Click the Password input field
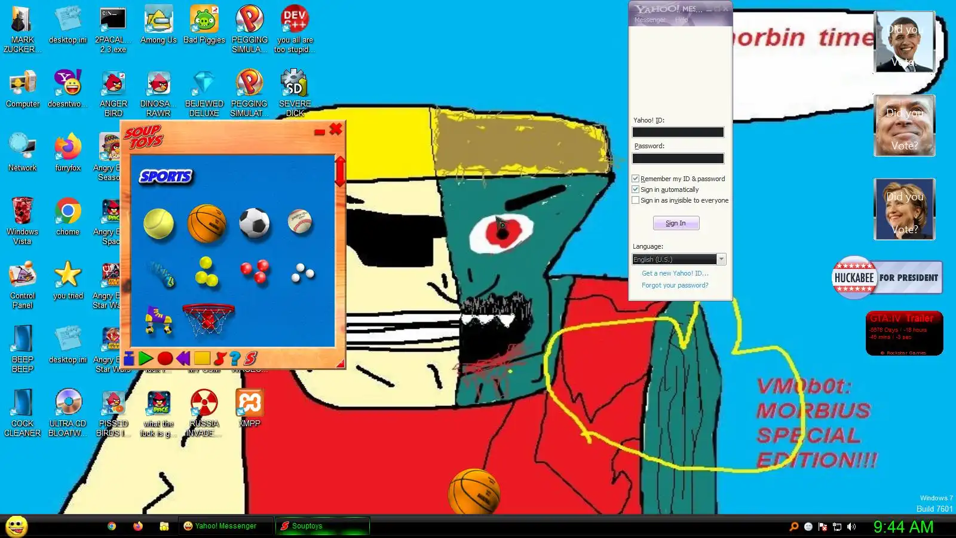This screenshot has width=956, height=538. point(678,158)
